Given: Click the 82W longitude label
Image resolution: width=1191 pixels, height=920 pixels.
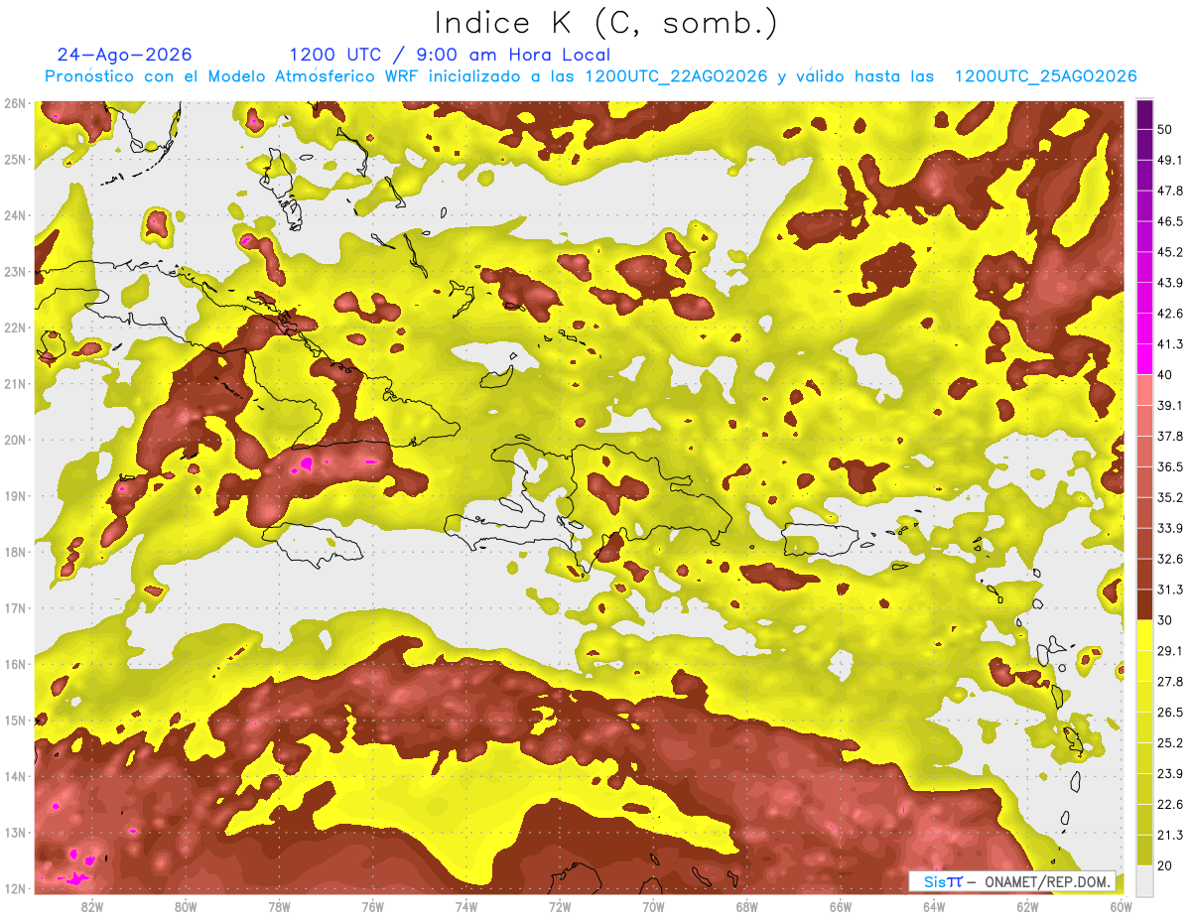Looking at the screenshot, I should pyautogui.click(x=91, y=906).
